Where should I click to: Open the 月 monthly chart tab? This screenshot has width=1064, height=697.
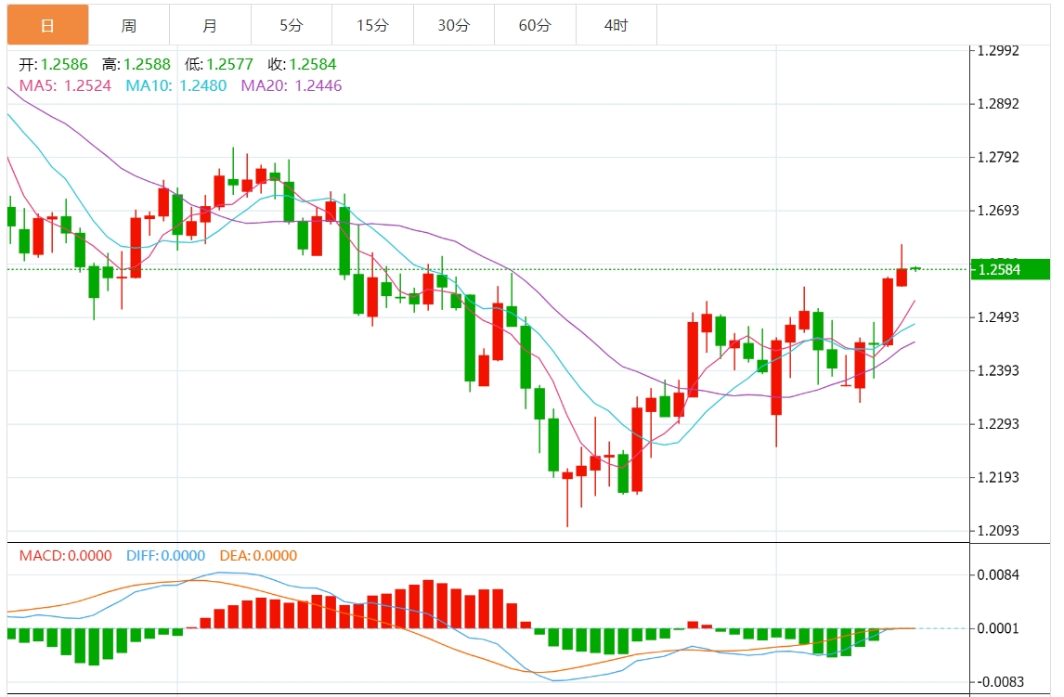tap(210, 25)
